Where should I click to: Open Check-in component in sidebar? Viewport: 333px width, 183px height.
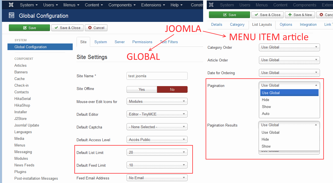(x=21, y=85)
